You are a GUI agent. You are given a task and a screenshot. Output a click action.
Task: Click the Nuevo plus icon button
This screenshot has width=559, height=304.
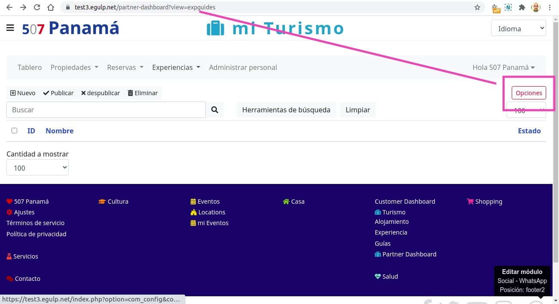click(23, 93)
